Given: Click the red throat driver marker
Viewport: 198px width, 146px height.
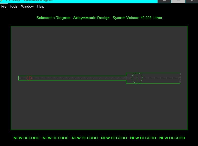Looking at the screenshot, I should click(29, 78).
